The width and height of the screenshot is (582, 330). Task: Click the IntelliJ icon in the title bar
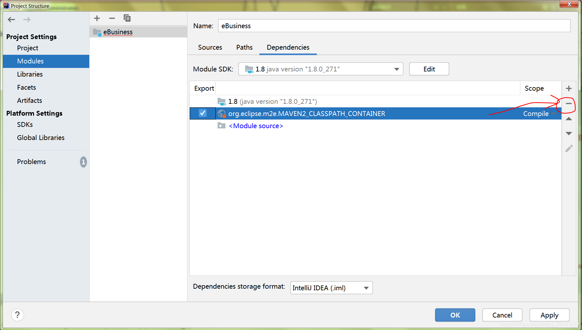pos(6,5)
